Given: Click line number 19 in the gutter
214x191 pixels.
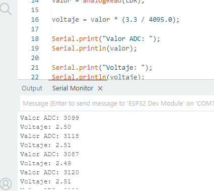Looking at the screenshot, I should (x=35, y=49).
